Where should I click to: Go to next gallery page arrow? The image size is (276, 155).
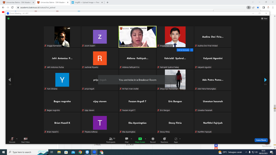[265, 80]
